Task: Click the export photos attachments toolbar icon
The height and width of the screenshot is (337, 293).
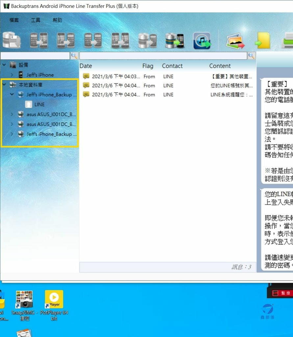Action: coord(235,41)
